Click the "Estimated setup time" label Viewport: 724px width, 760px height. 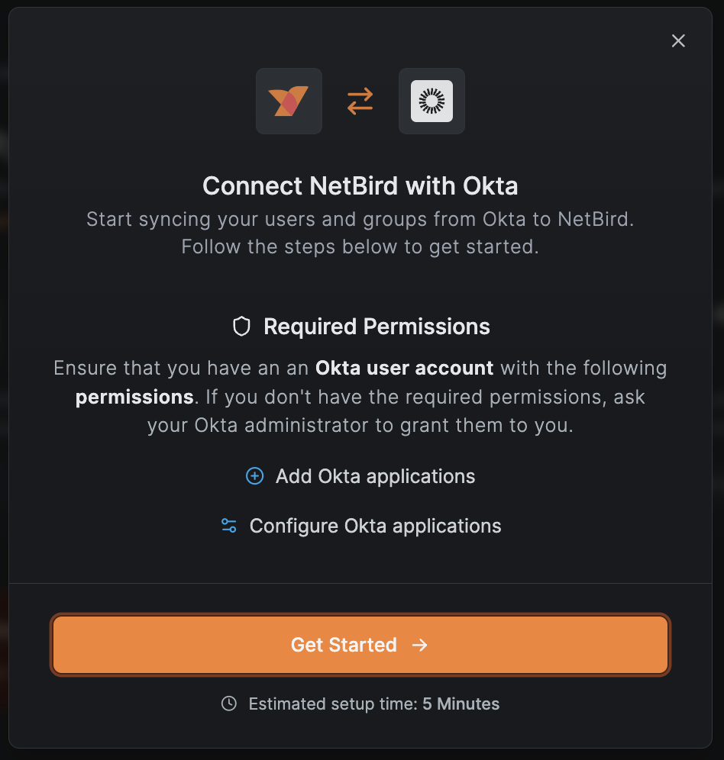[333, 704]
